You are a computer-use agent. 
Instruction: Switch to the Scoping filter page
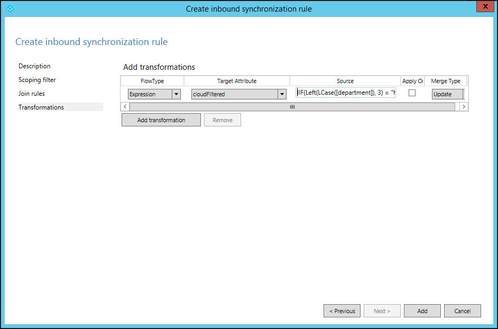[x=37, y=79]
